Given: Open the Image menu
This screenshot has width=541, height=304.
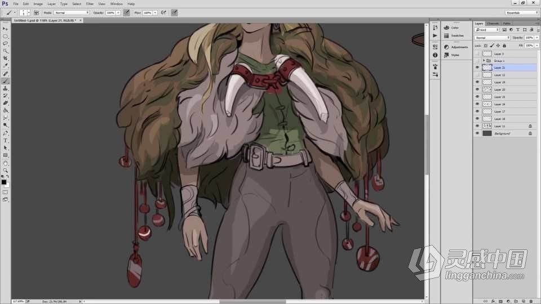Looking at the screenshot, I should [38, 4].
